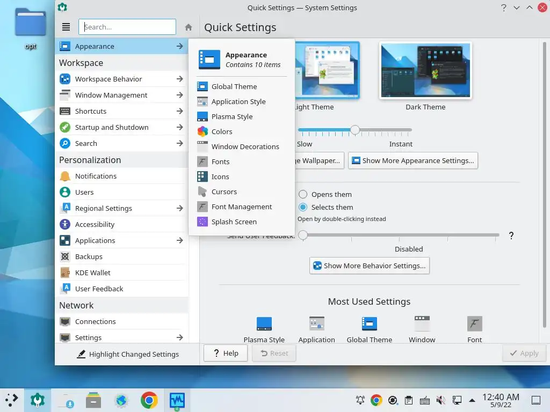Open the clipboard tray icon

coord(408,400)
